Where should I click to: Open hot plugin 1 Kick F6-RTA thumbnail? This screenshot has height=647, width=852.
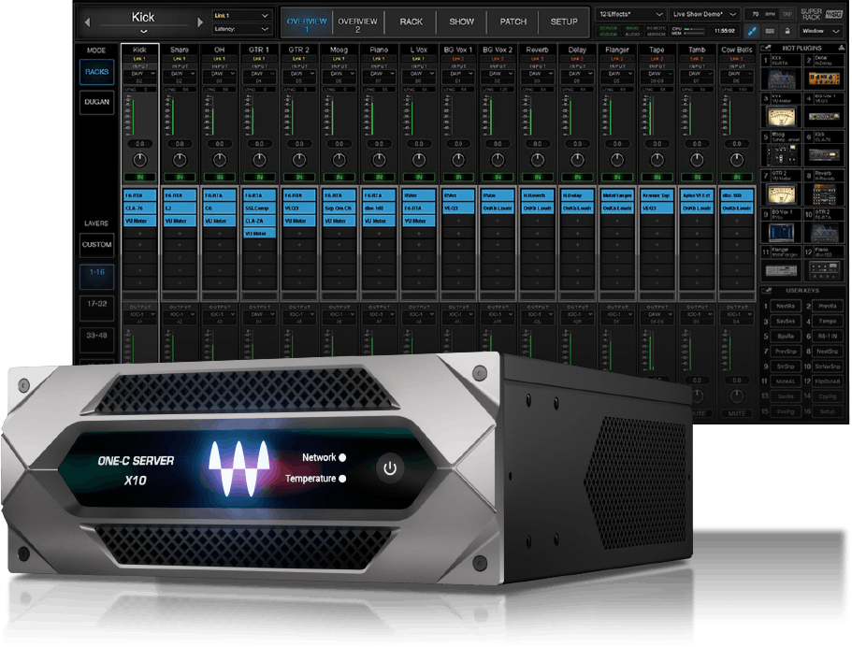coord(781,79)
